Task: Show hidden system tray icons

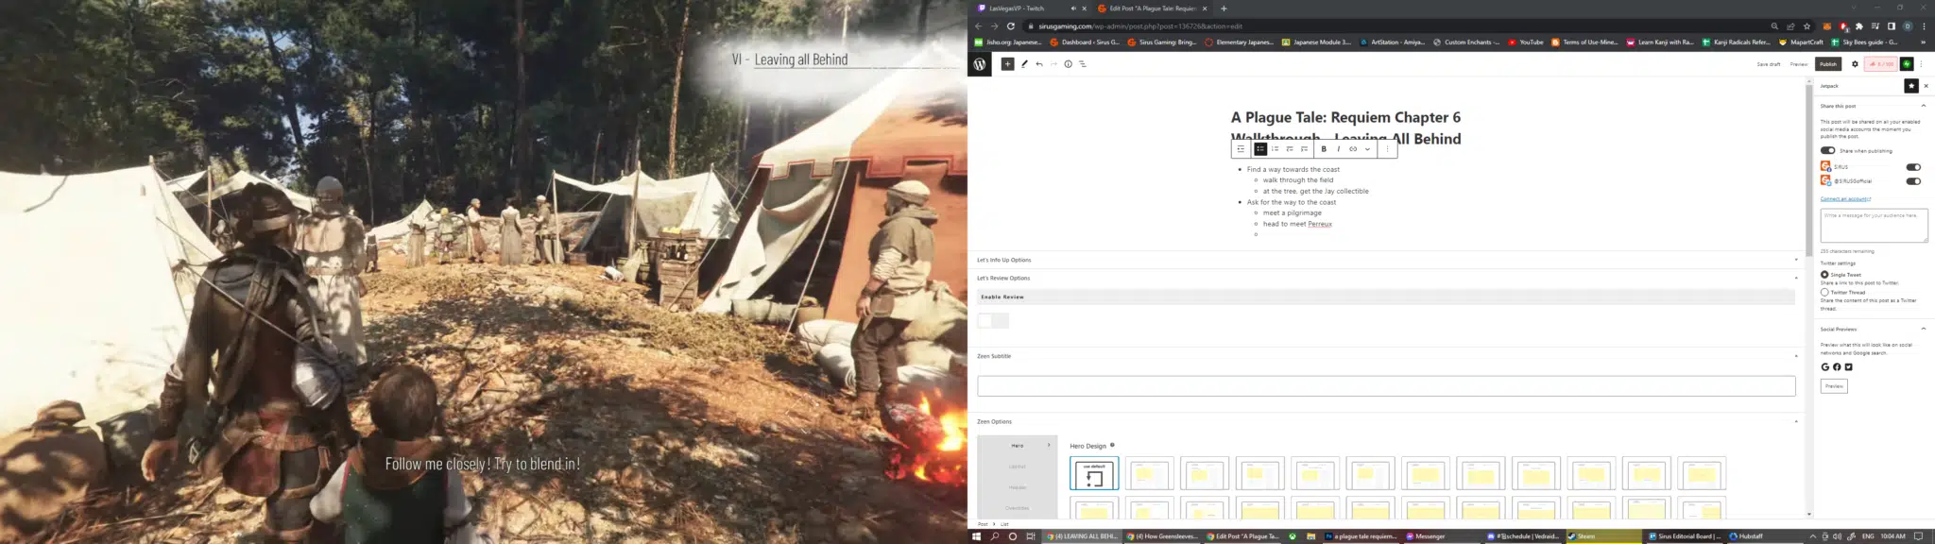Action: (x=1813, y=536)
